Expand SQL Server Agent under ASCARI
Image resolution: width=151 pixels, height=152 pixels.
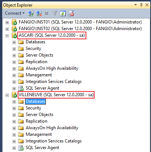coord(14,88)
